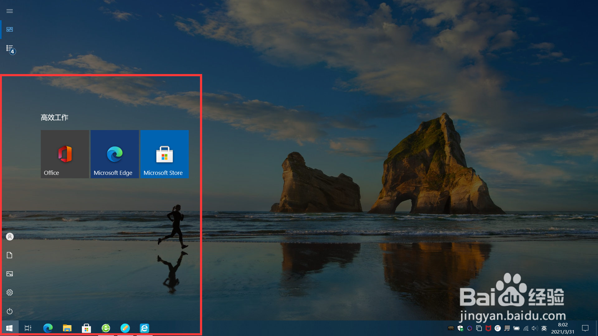598x336 pixels.
Task: Open the volume control in the tray
Action: pos(535,328)
